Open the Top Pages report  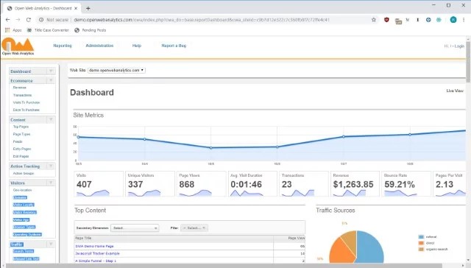coord(21,127)
